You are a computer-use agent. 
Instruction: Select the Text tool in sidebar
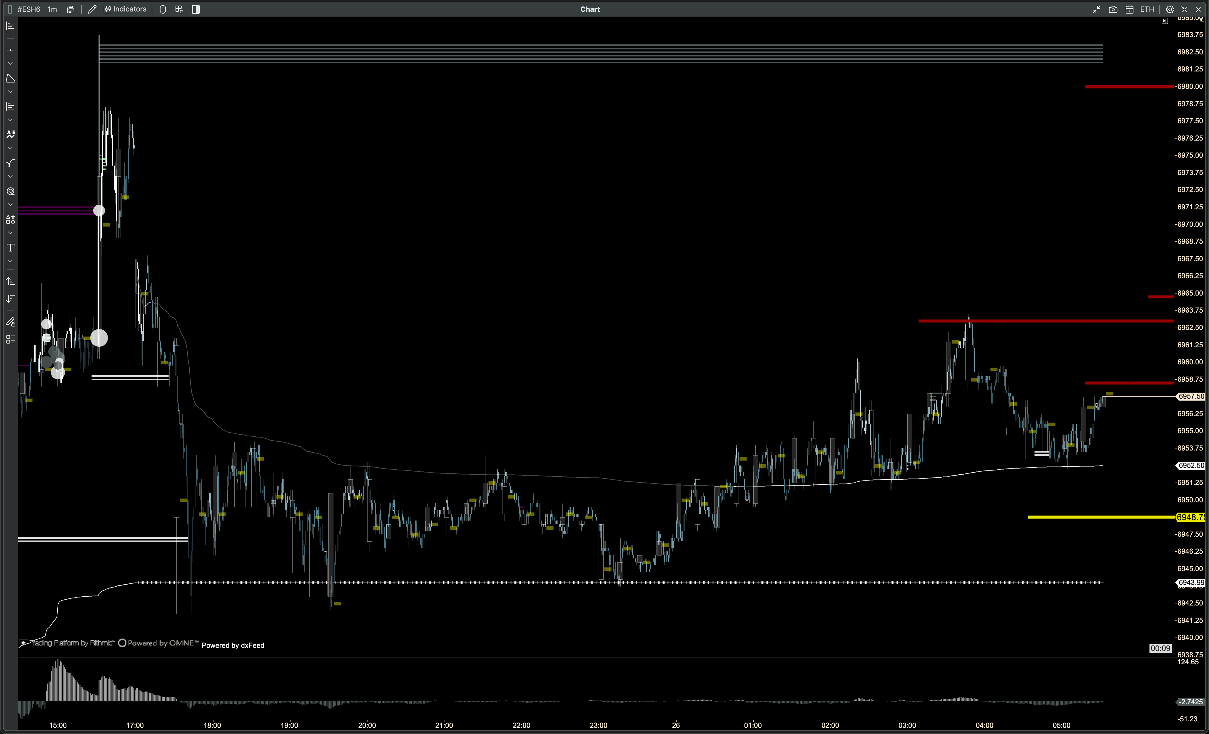pyautogui.click(x=10, y=248)
